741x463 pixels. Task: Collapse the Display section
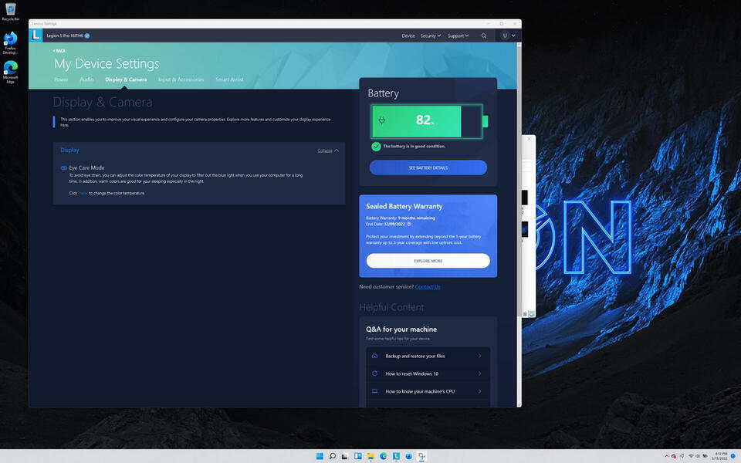click(329, 150)
